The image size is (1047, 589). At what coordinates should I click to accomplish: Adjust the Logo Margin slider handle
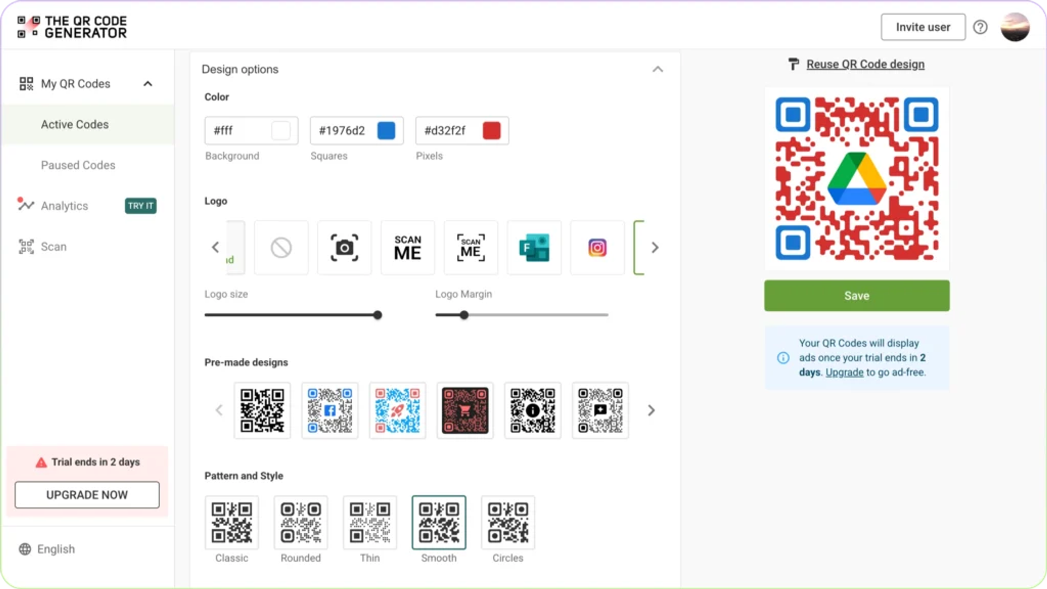click(464, 315)
